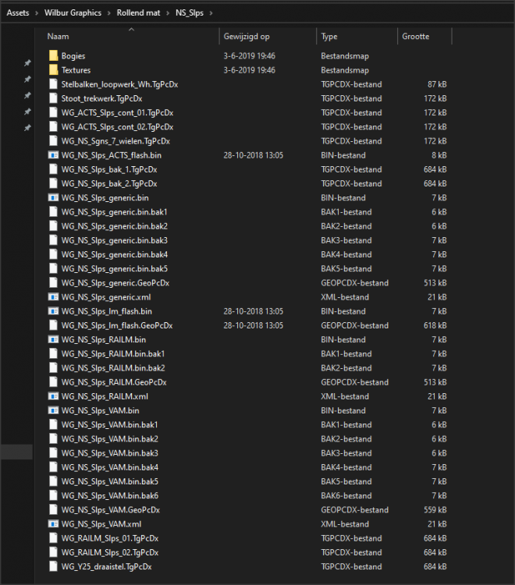Select the WG_NS_Slps_generic.GeoPcDx file
This screenshot has width=515, height=585.
point(115,283)
